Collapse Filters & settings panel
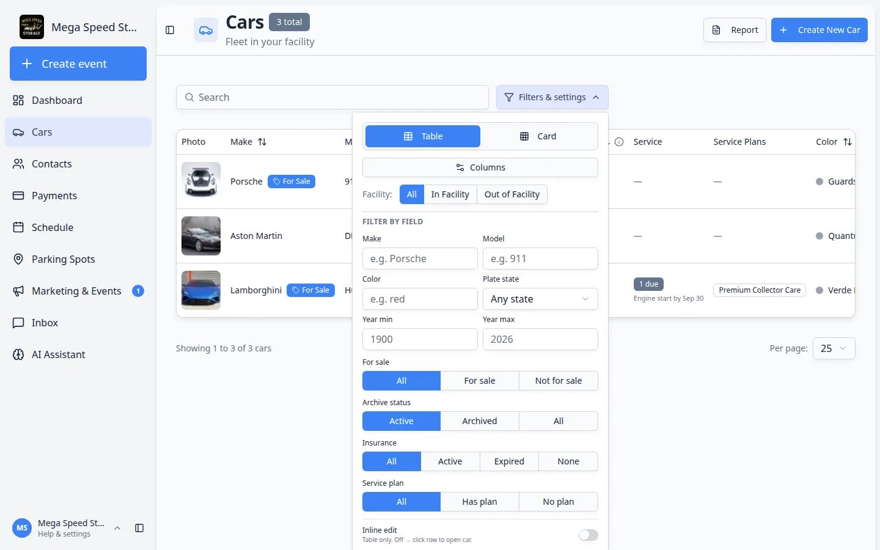This screenshot has height=550, width=880. 552,97
